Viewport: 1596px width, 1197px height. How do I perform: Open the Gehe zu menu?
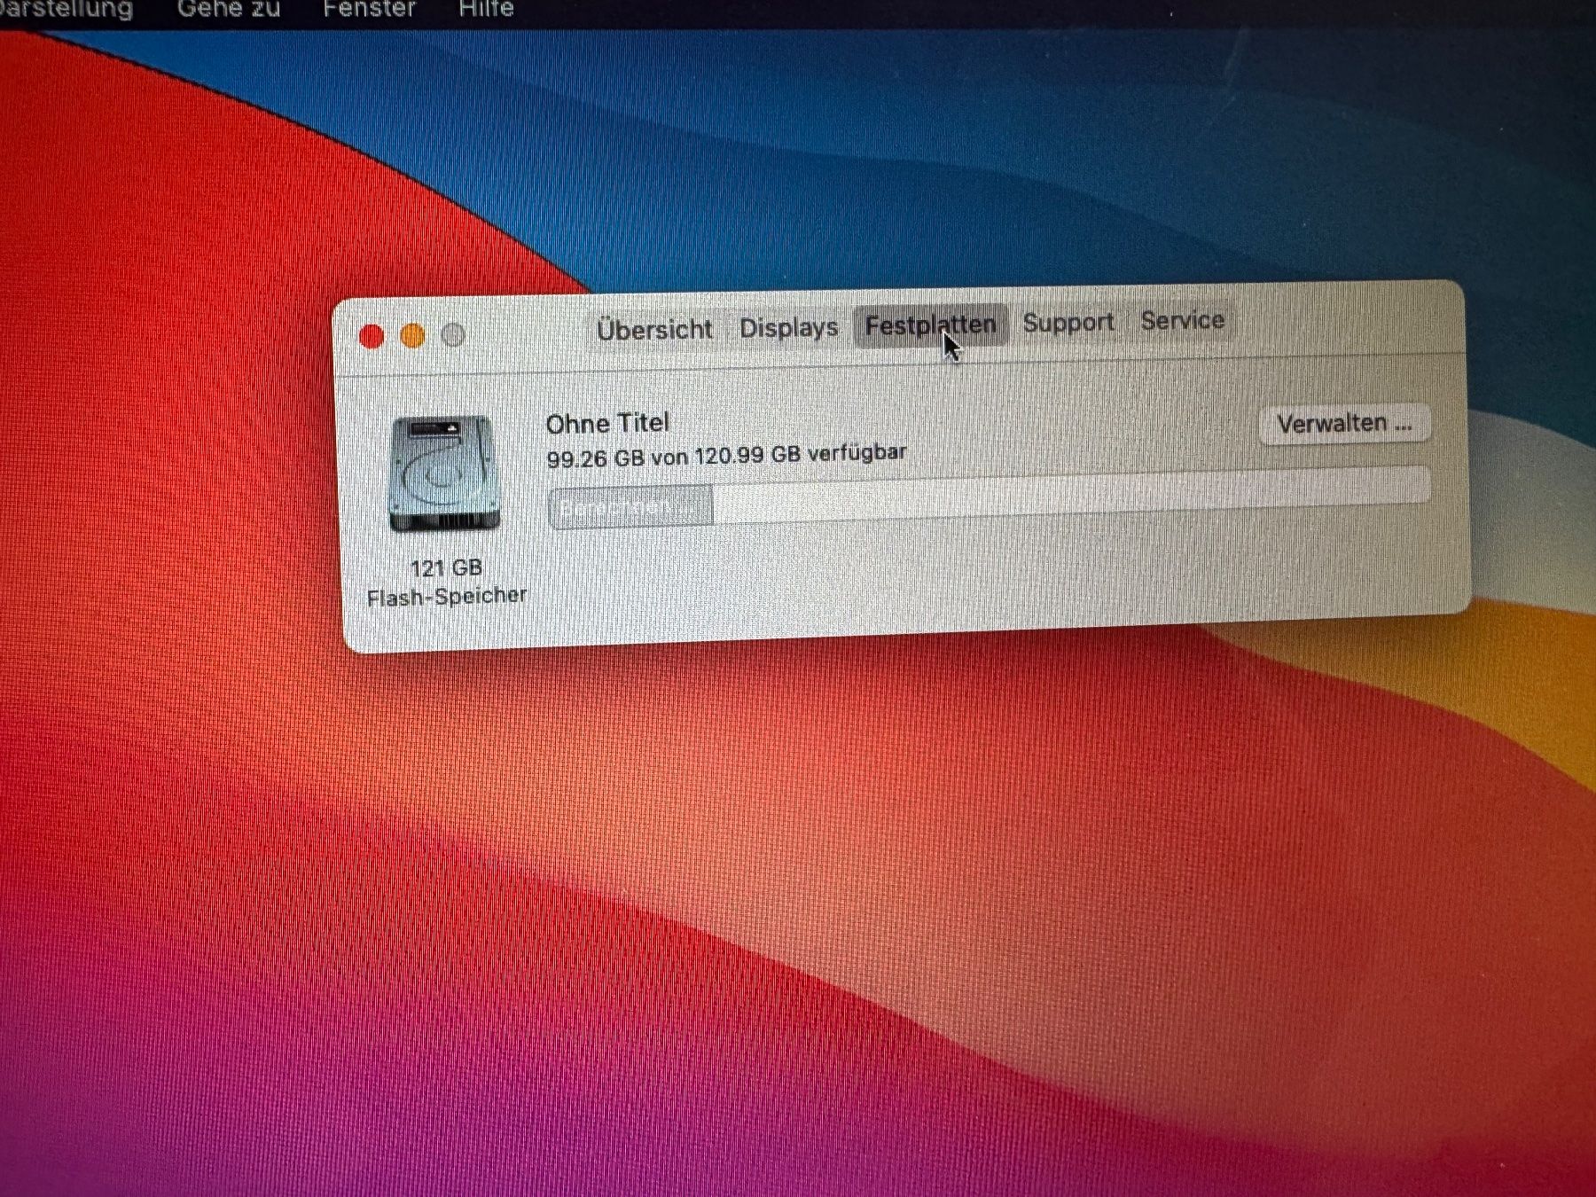click(229, 9)
